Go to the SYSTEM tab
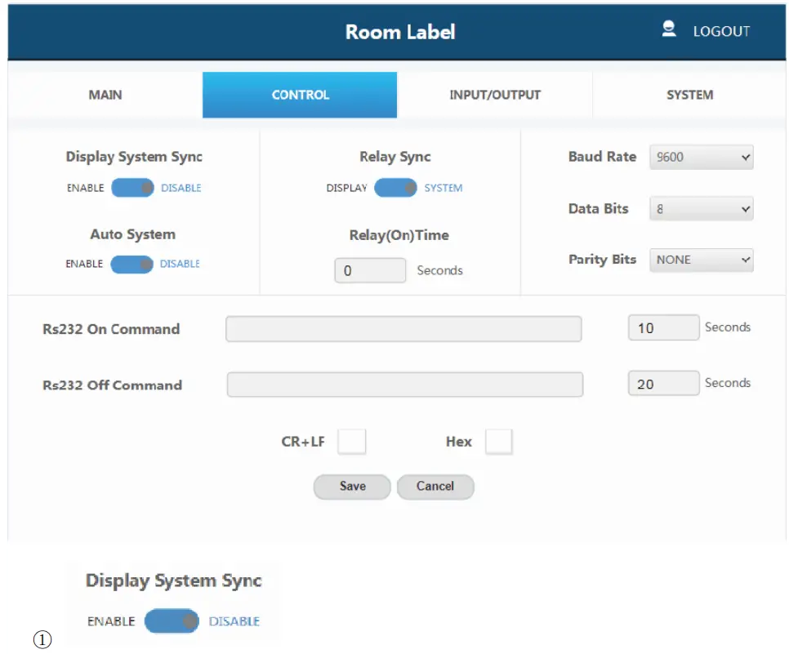The height and width of the screenshot is (654, 789). [689, 95]
